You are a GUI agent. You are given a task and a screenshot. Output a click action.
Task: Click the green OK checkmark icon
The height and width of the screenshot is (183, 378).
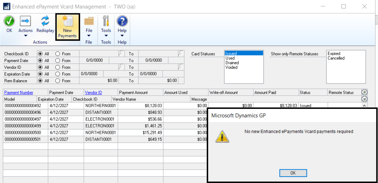(x=9, y=21)
